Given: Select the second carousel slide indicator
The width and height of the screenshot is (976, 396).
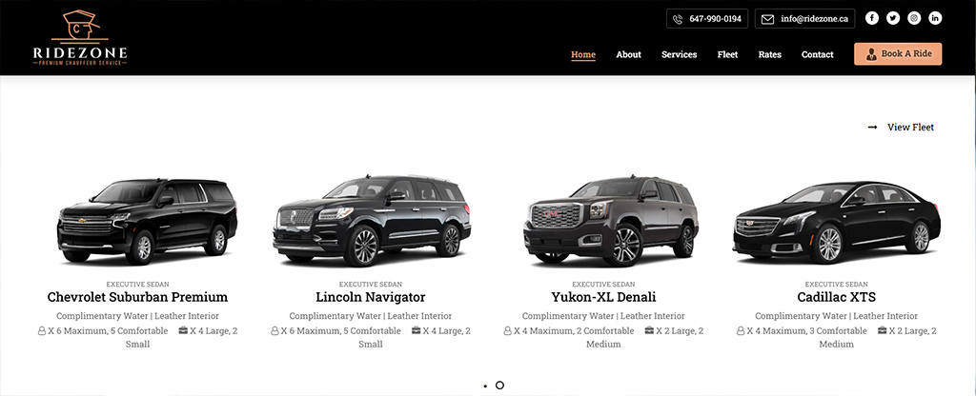Looking at the screenshot, I should tap(499, 386).
